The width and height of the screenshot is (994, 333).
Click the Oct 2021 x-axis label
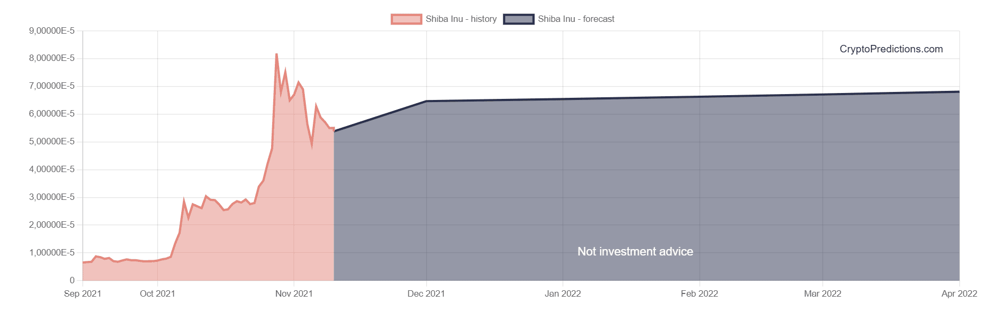[x=157, y=294]
